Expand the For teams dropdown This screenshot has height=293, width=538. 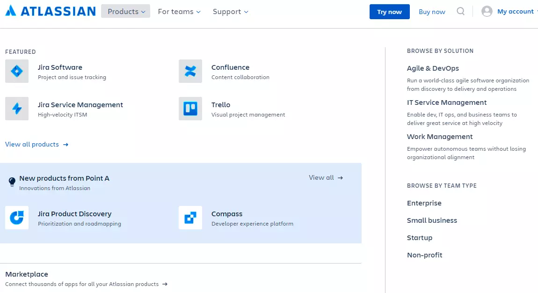(179, 11)
